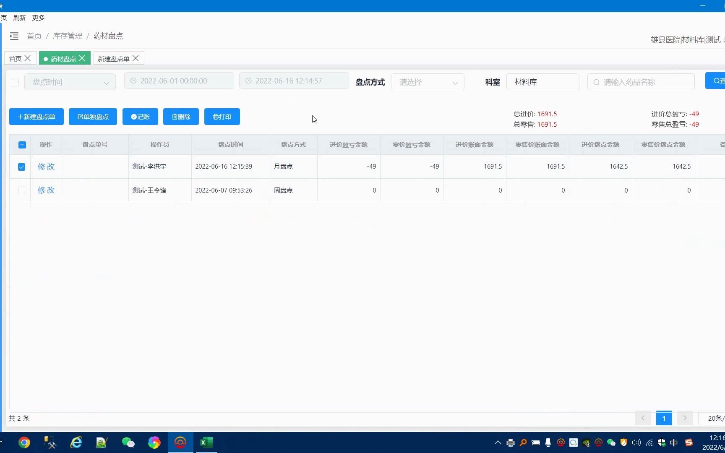Click the 科室 材料库 field
This screenshot has width=725, height=453.
coord(543,82)
